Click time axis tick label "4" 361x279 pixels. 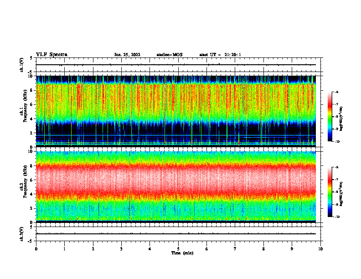click(150, 249)
